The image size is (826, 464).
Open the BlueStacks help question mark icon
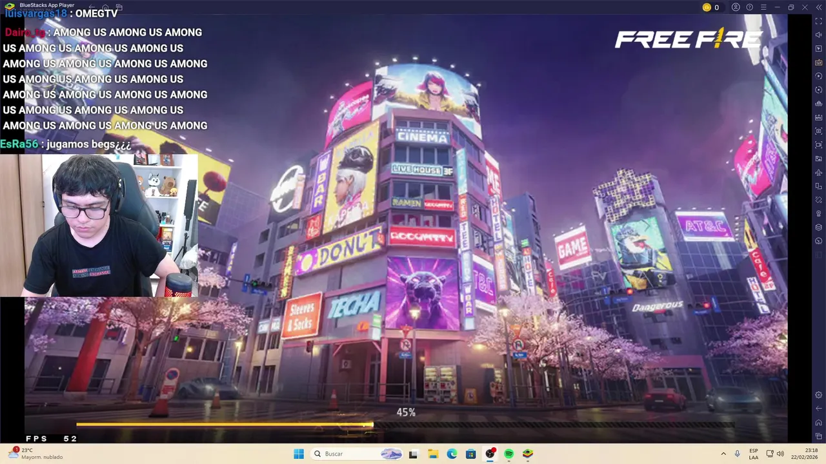749,7
